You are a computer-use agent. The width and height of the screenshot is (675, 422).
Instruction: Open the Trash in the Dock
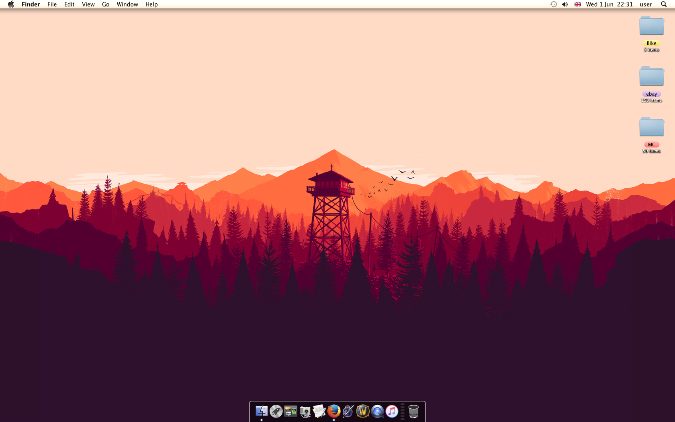pos(413,411)
